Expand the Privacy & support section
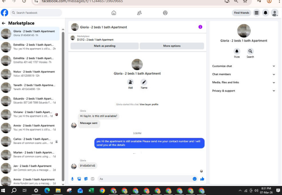The image size is (282, 195). (x=244, y=91)
